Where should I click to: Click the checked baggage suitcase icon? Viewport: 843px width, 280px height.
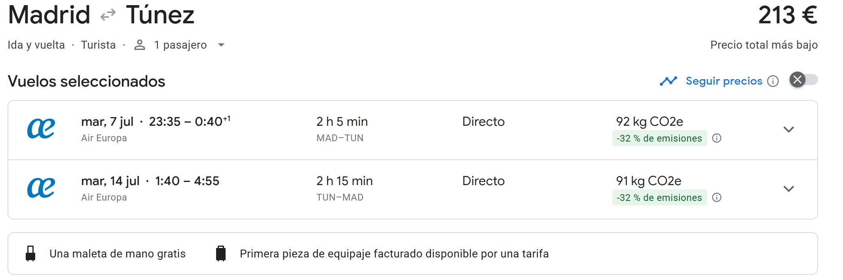(221, 254)
